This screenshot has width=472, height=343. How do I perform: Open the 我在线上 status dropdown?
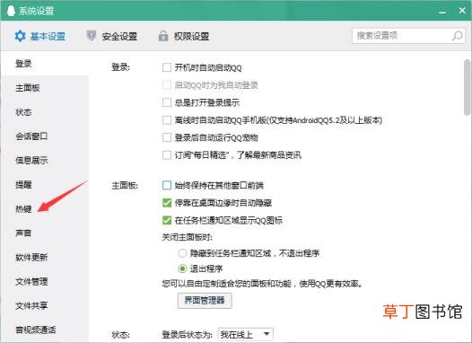pyautogui.click(x=246, y=334)
